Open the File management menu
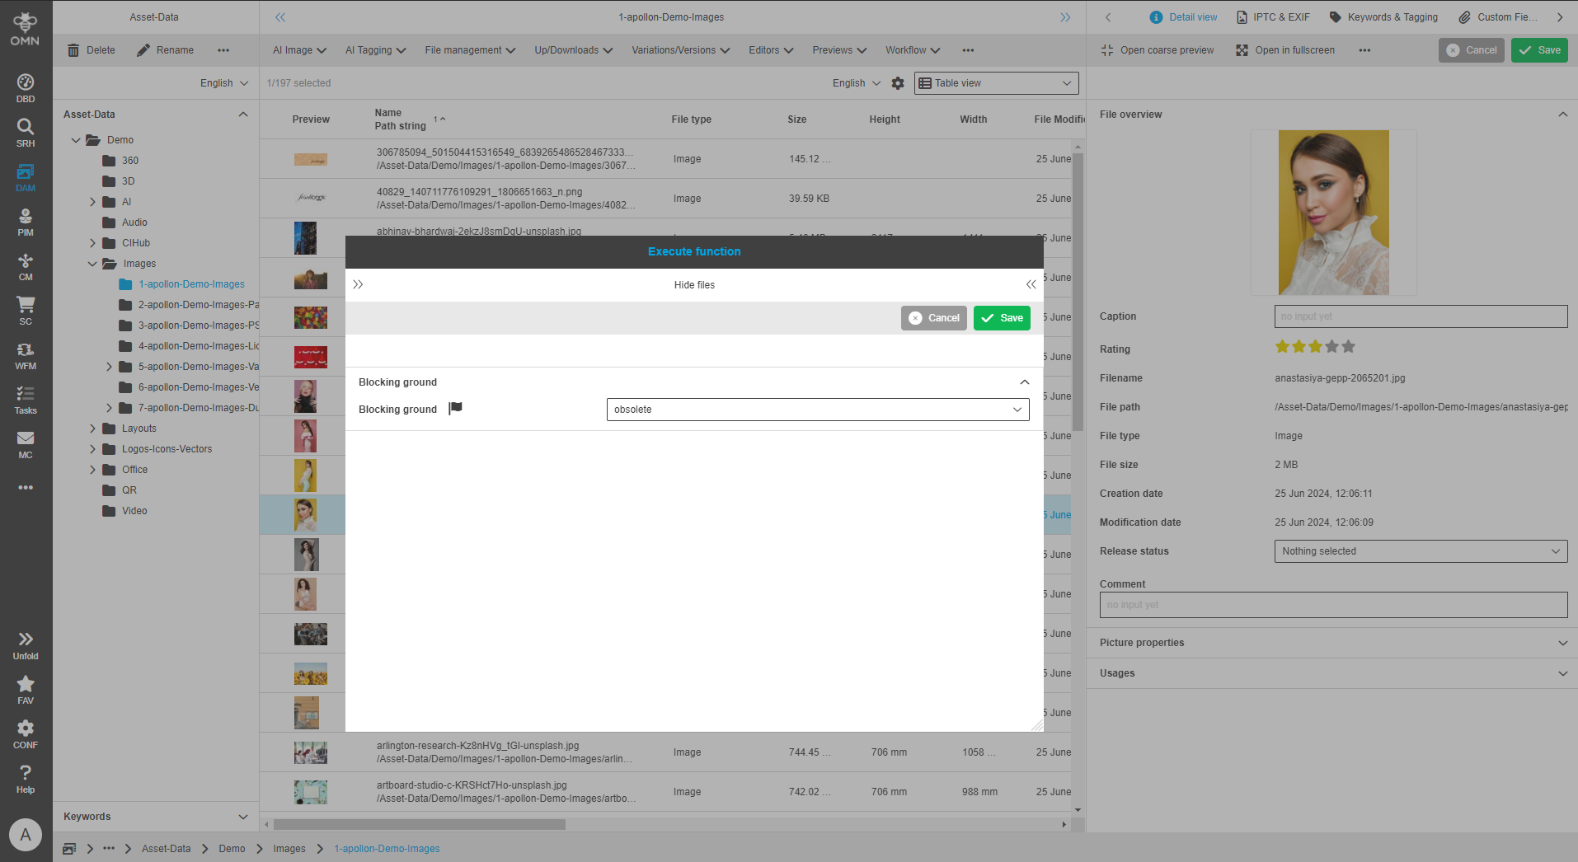The height and width of the screenshot is (862, 1578). point(469,50)
